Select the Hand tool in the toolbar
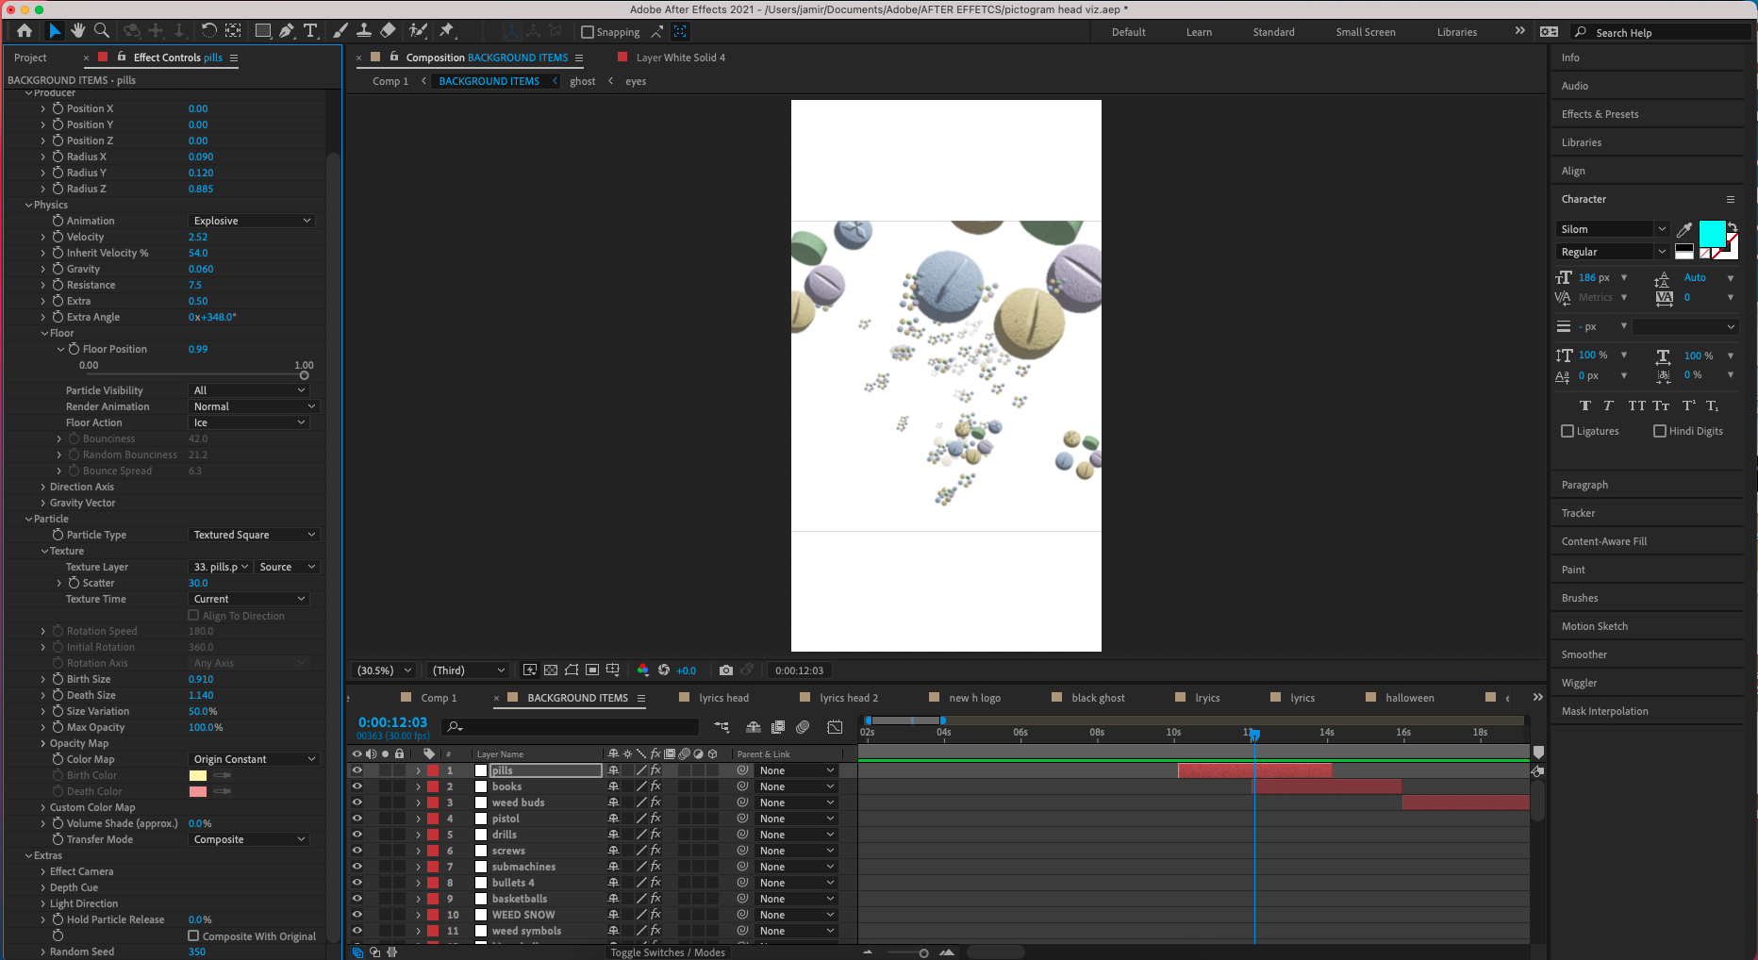 pos(78,30)
